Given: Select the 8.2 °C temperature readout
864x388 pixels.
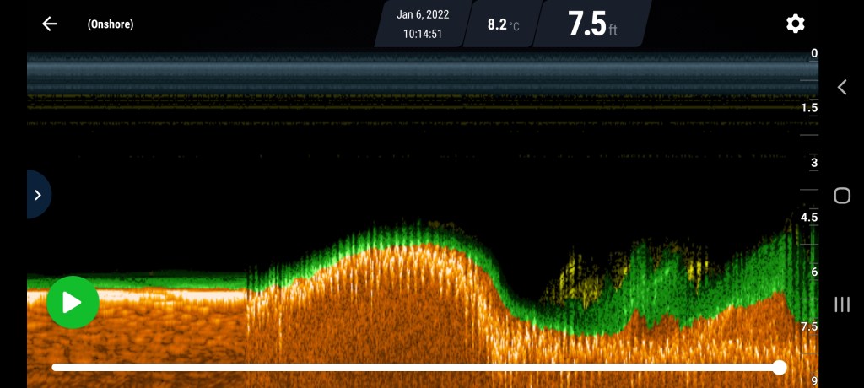Looking at the screenshot, I should click(x=503, y=24).
